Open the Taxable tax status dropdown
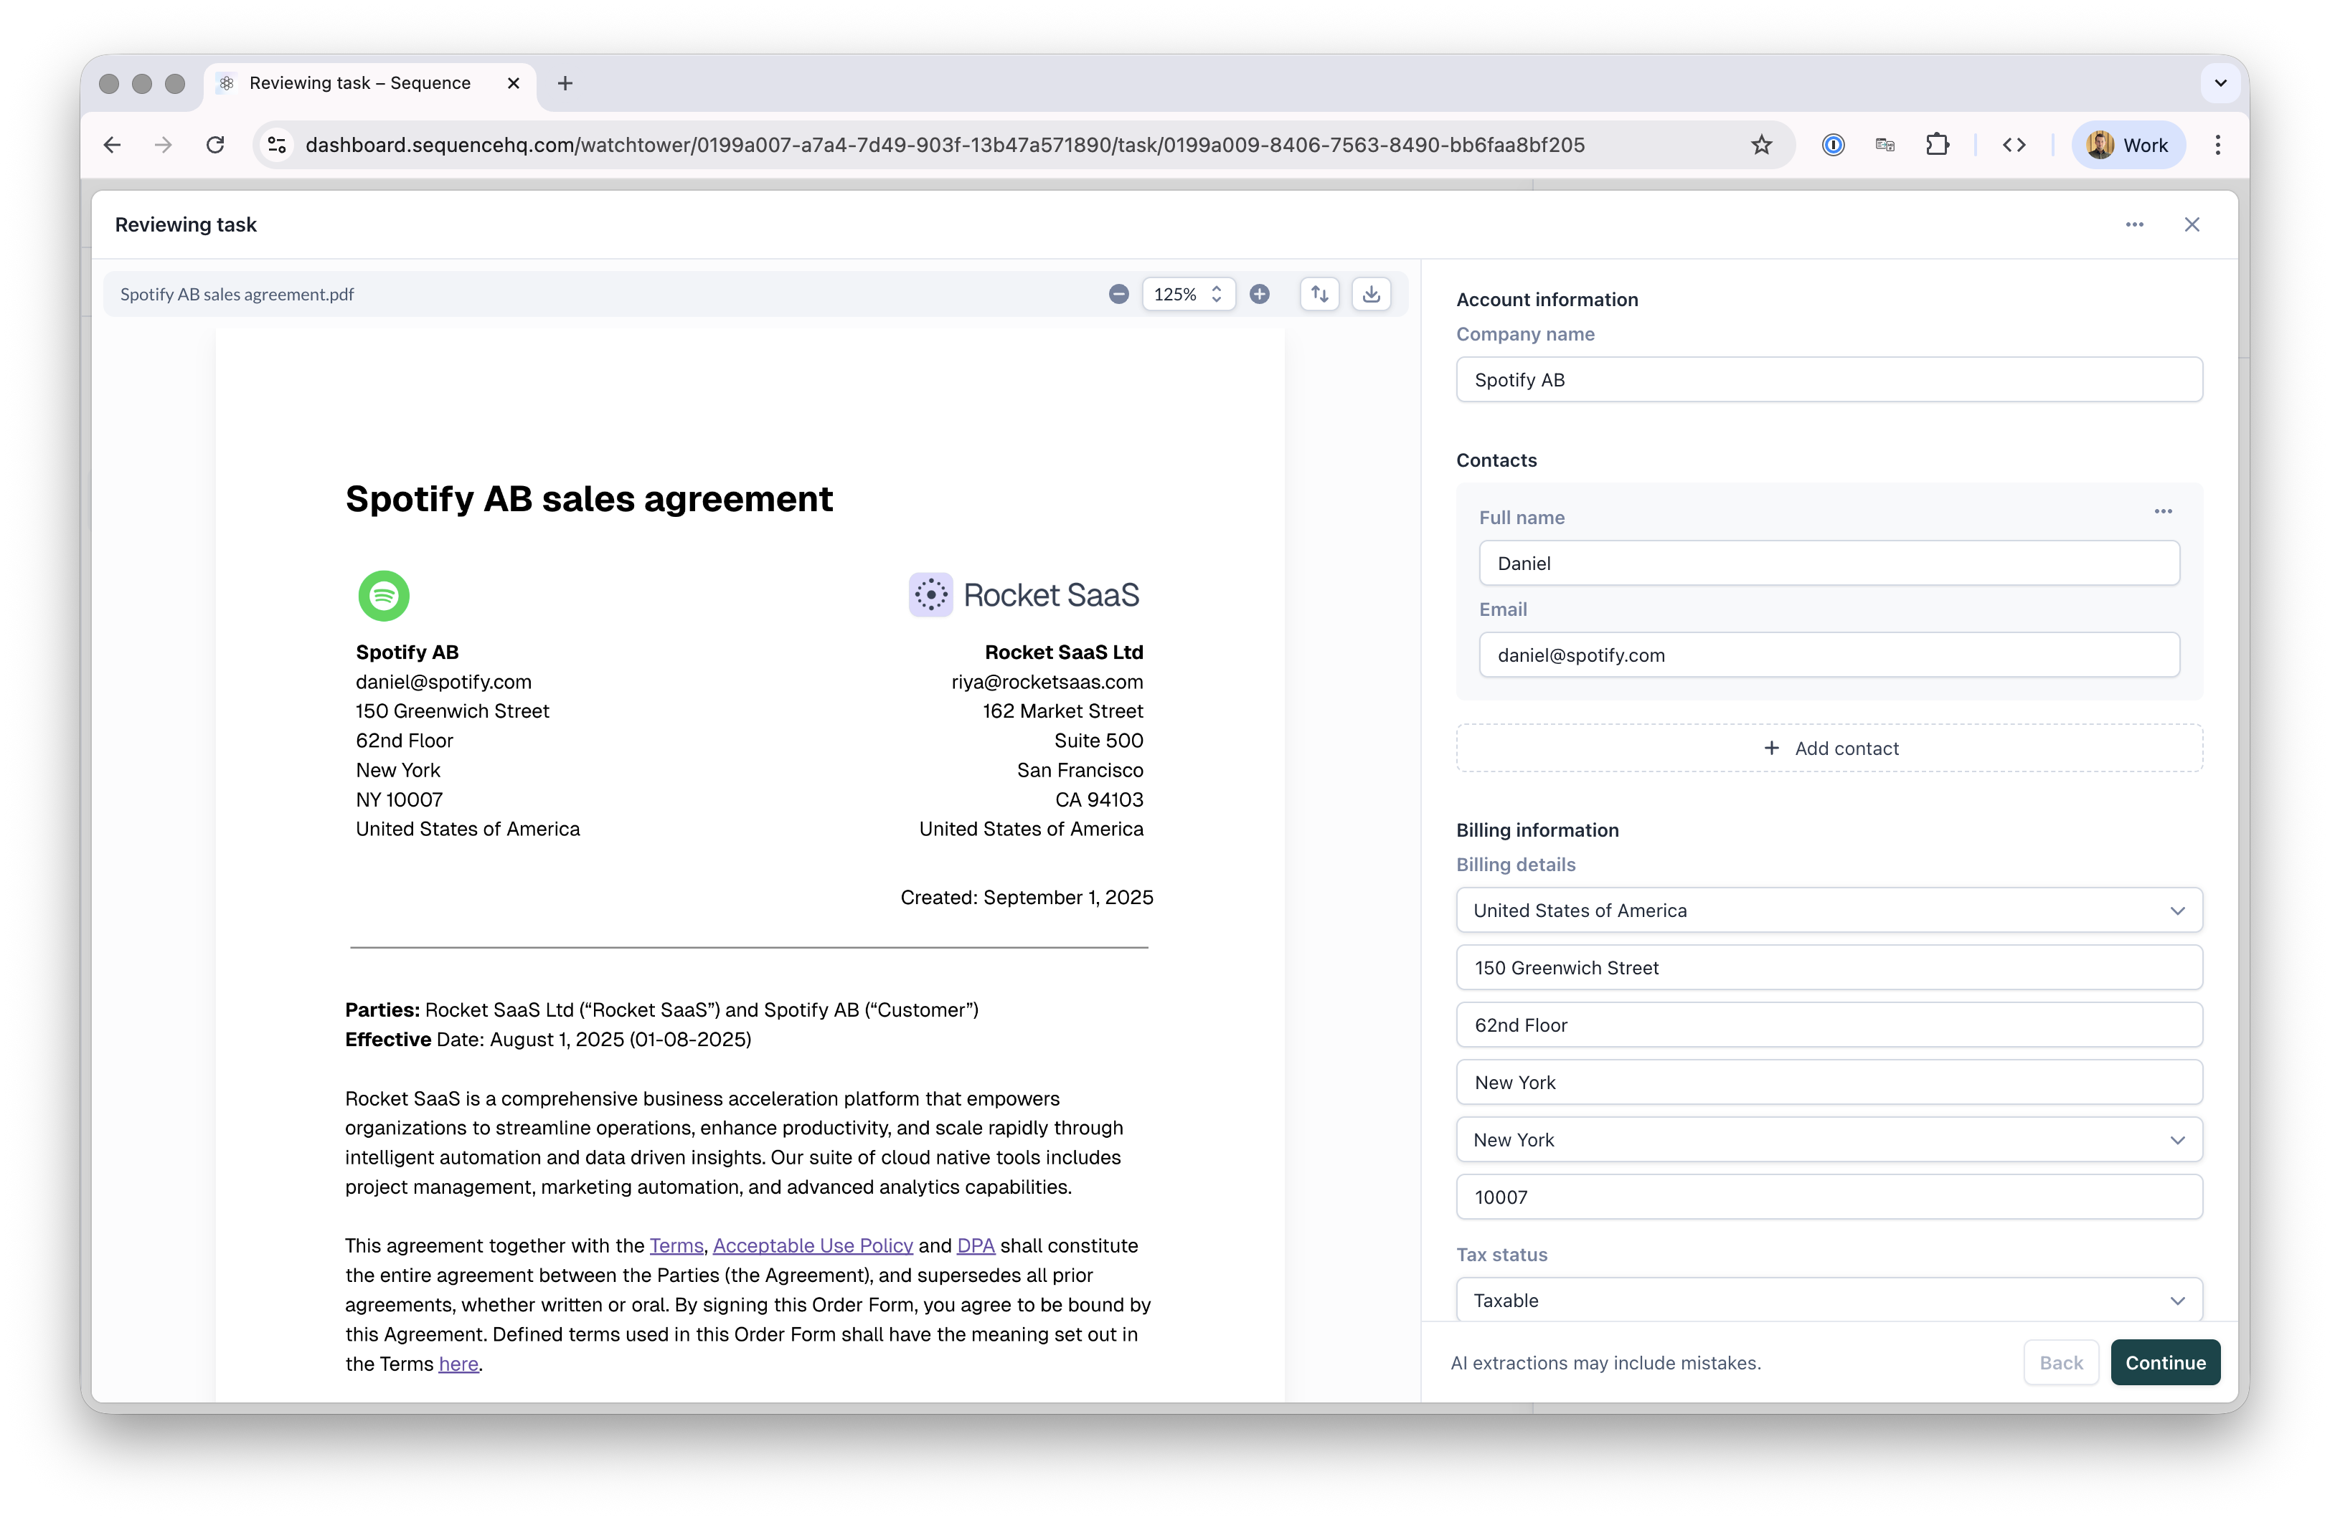The height and width of the screenshot is (1520, 2330). (1828, 1300)
